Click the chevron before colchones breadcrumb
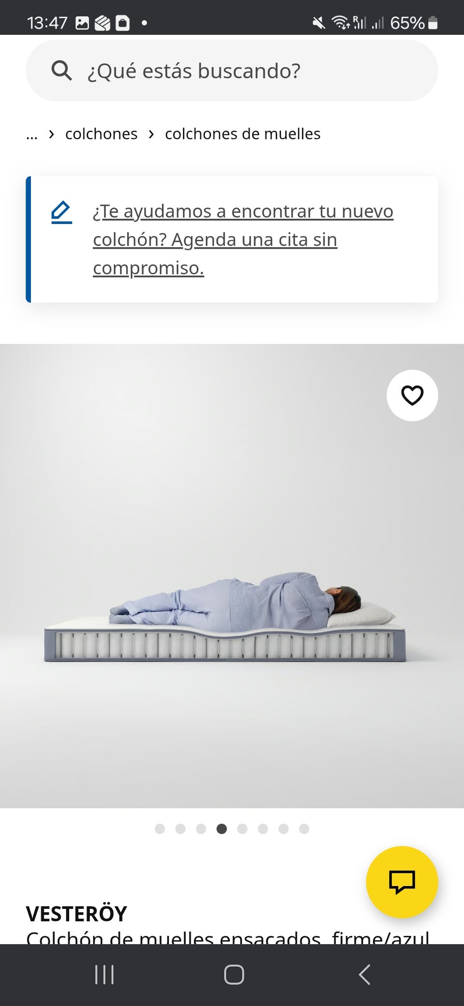Viewport: 464px width, 1006px height. pyautogui.click(x=52, y=134)
